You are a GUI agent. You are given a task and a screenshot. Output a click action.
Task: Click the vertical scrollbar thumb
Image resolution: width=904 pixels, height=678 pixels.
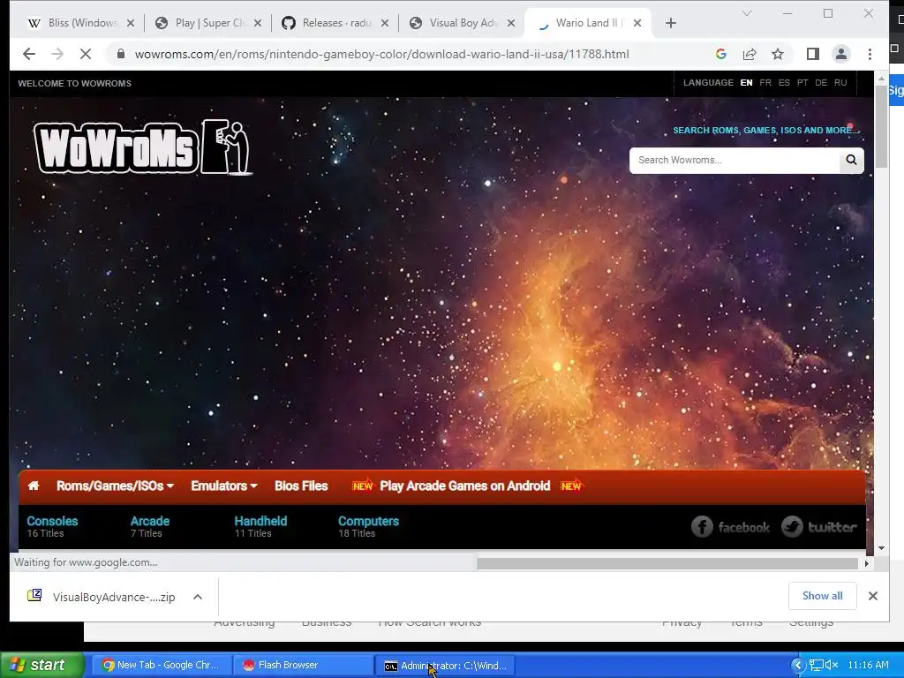pos(881,127)
